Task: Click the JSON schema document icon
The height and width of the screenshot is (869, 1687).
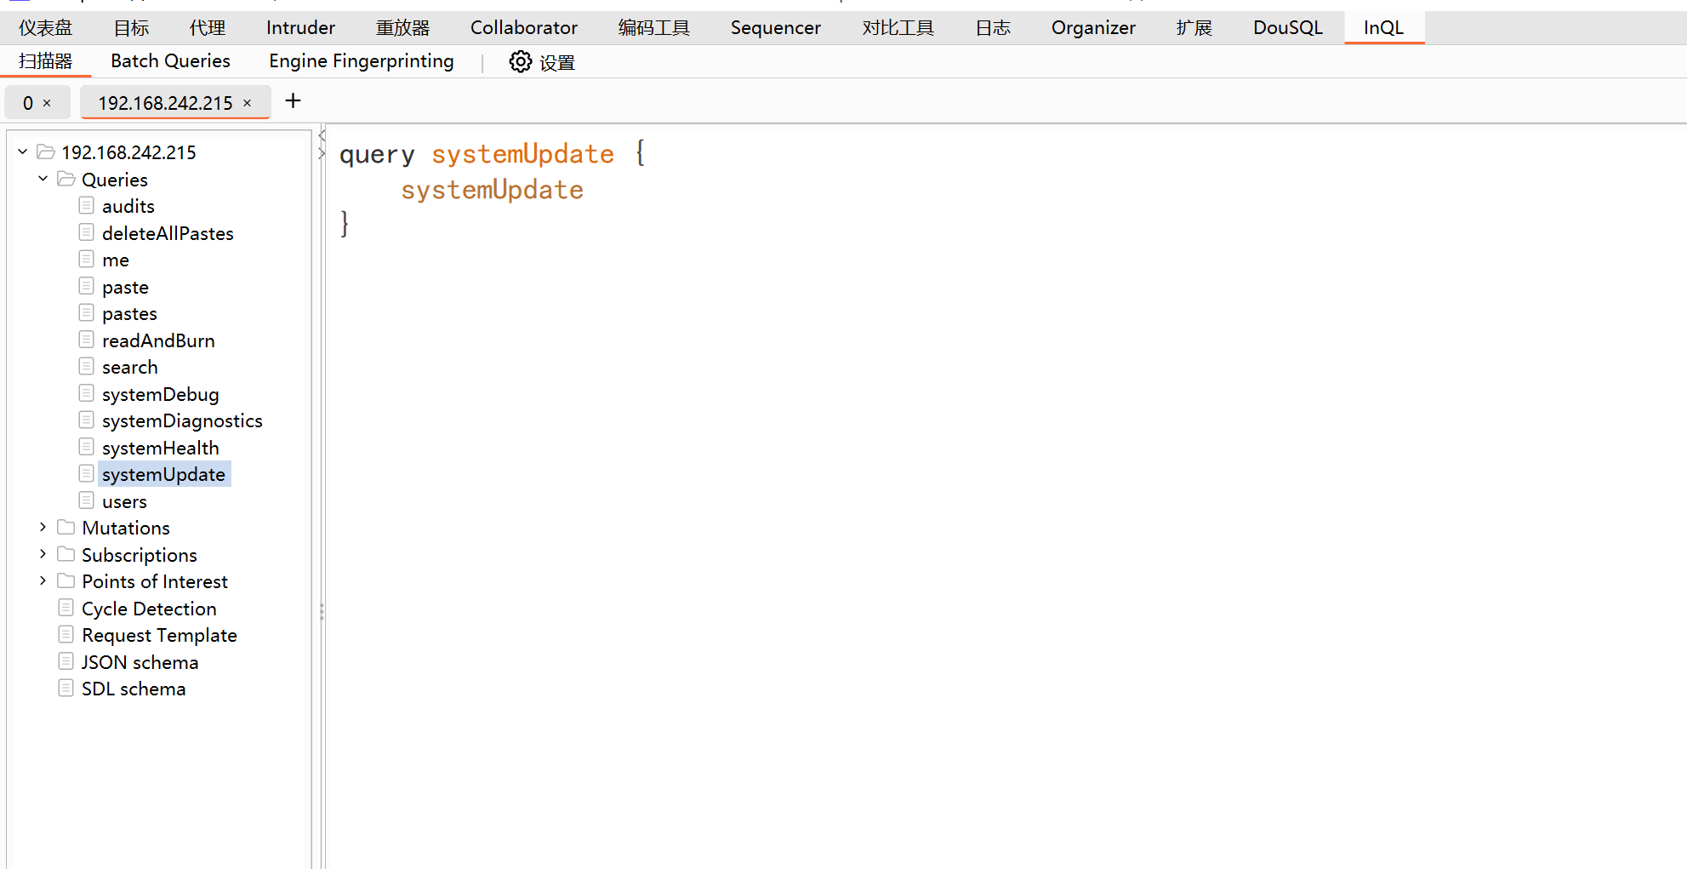Action: (66, 661)
